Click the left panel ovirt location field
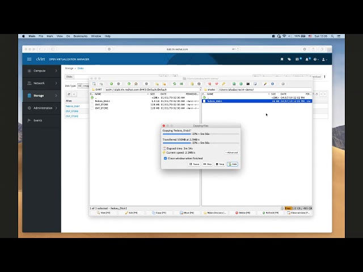This screenshot has height=272, width=363. pos(152,90)
